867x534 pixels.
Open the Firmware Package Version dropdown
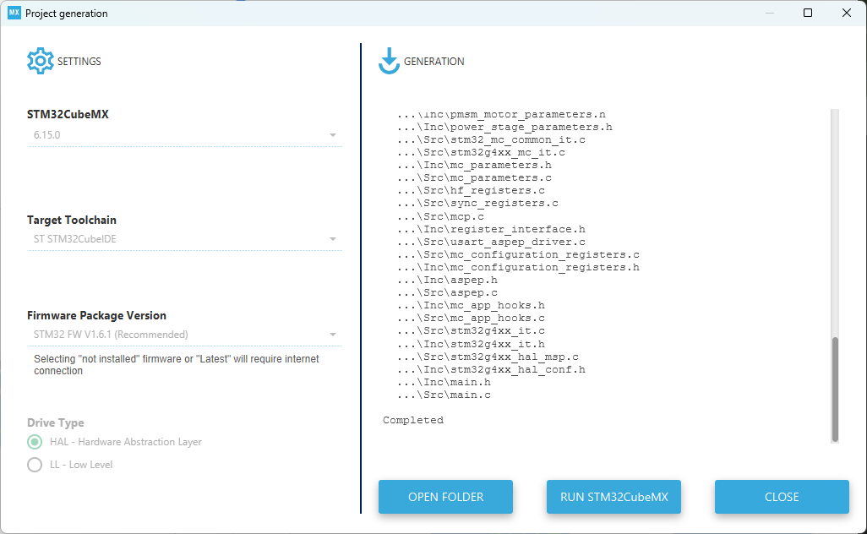tap(185, 335)
